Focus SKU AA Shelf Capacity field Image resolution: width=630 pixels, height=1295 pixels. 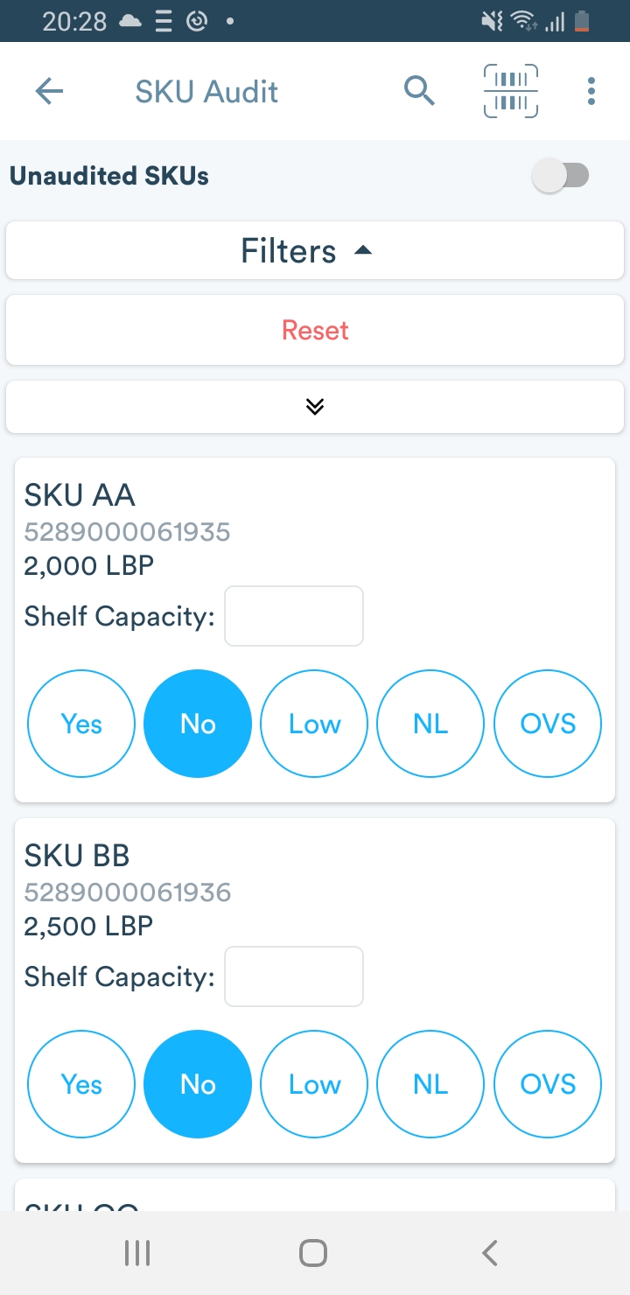(294, 616)
